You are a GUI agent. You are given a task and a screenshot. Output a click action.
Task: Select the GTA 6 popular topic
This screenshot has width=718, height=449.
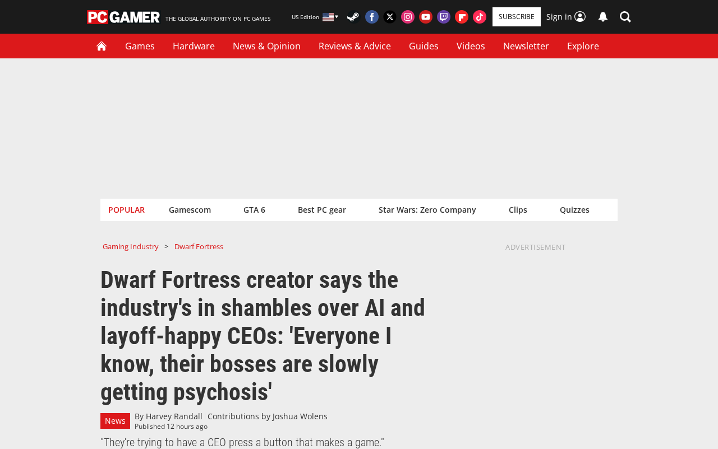click(x=254, y=210)
